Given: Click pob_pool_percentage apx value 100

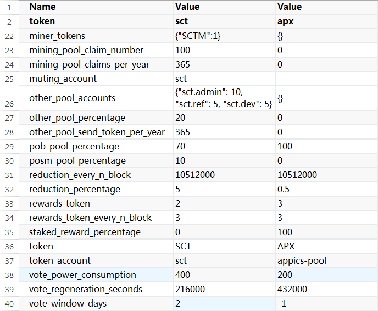Looking at the screenshot, I should [x=327, y=146].
